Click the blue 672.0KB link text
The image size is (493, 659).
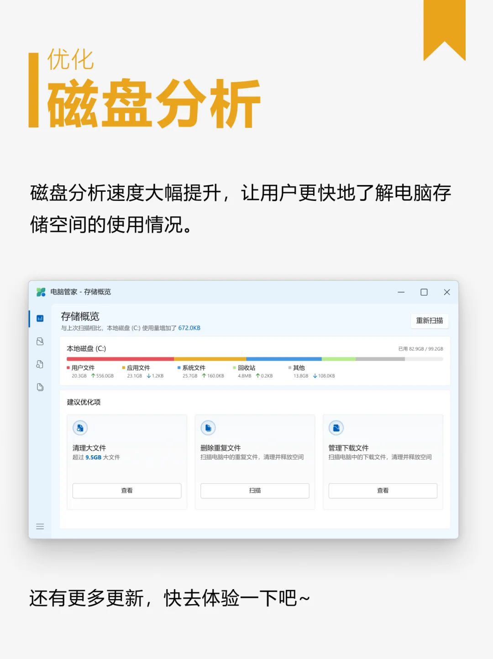click(x=189, y=328)
